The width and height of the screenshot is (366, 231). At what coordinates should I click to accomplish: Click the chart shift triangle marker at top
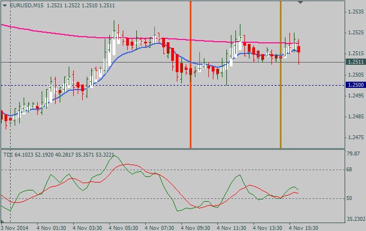[x=301, y=2]
